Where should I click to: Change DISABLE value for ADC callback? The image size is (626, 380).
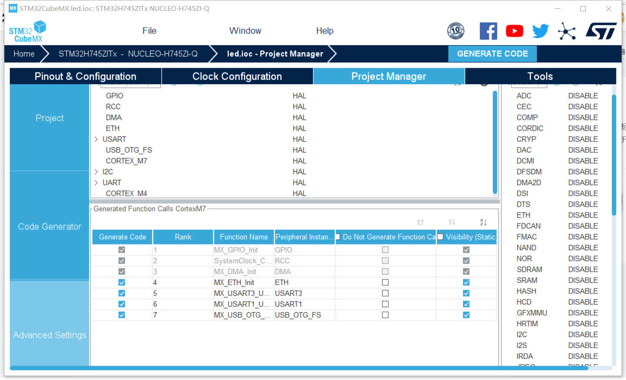tap(583, 96)
